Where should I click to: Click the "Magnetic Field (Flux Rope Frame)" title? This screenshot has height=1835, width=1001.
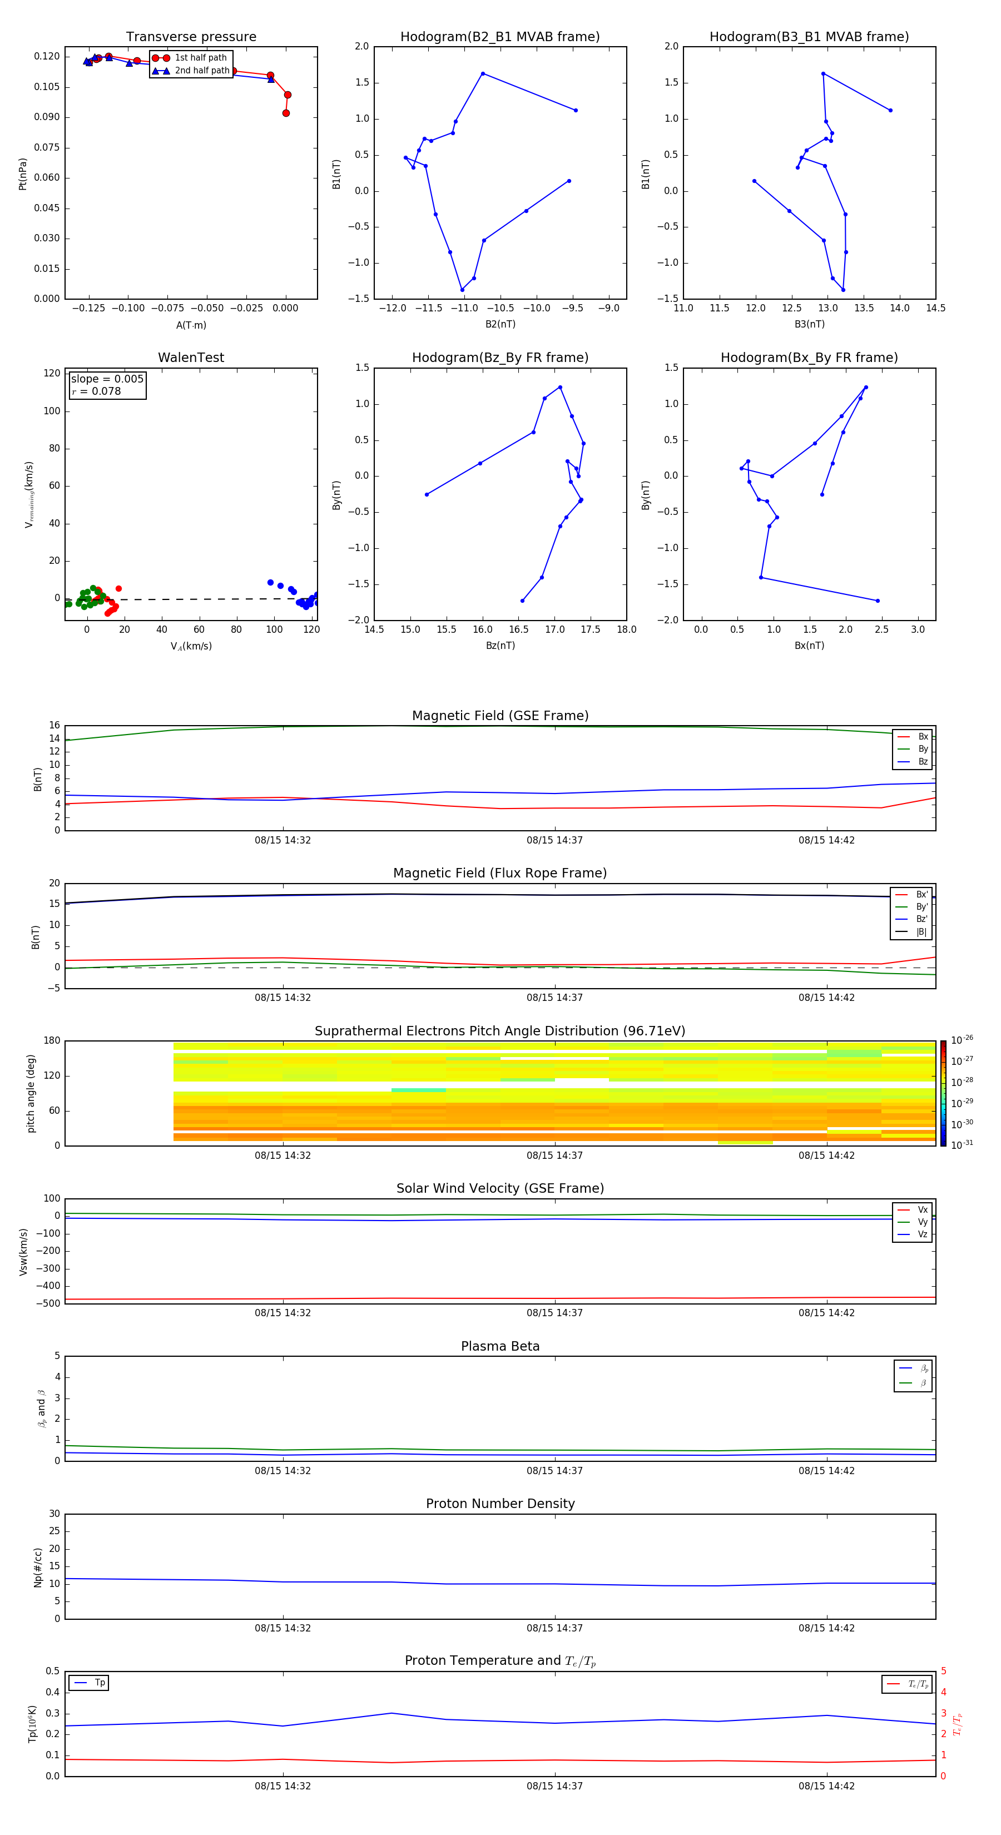tap(500, 874)
